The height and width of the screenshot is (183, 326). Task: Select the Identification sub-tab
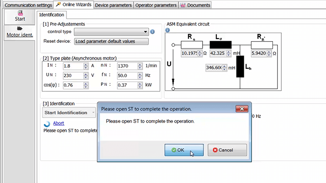(x=55, y=15)
